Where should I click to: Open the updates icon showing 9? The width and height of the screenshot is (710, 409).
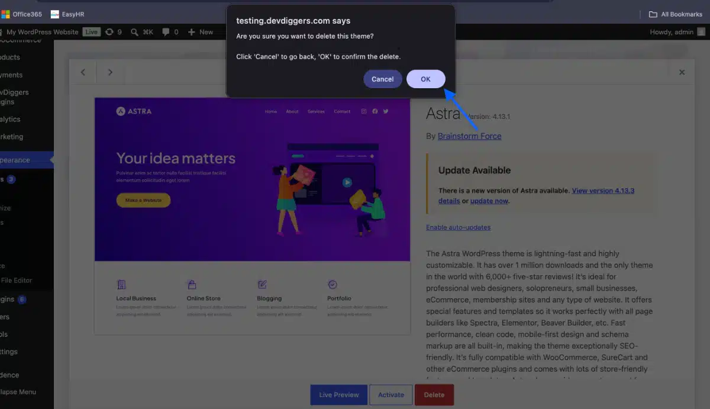113,32
